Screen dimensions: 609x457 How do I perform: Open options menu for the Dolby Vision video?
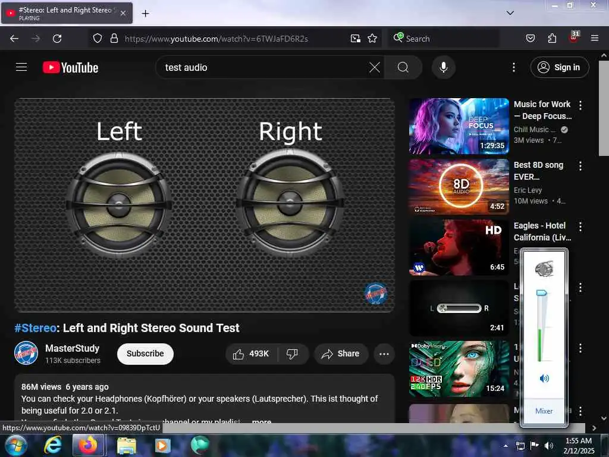tap(580, 348)
